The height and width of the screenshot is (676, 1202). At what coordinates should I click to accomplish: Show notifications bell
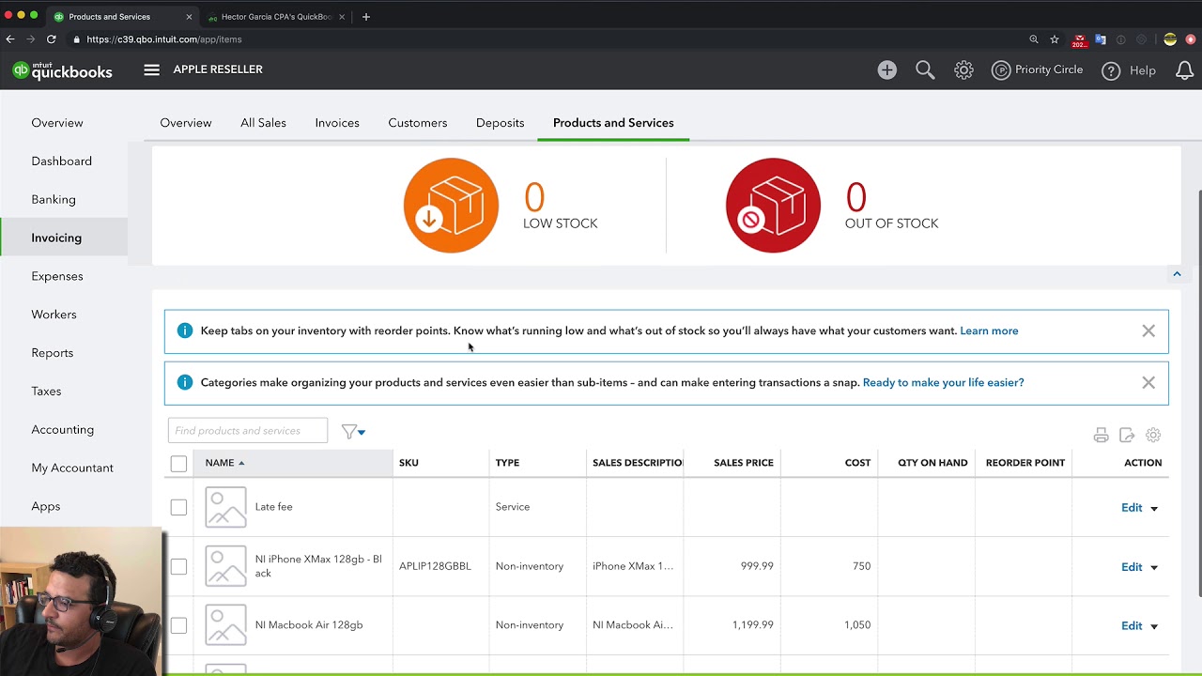(x=1184, y=70)
